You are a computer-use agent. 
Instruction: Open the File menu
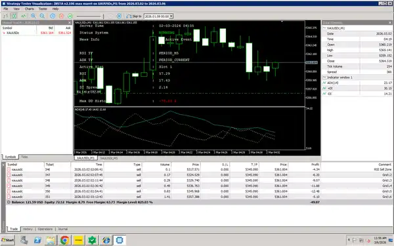coord(6,9)
